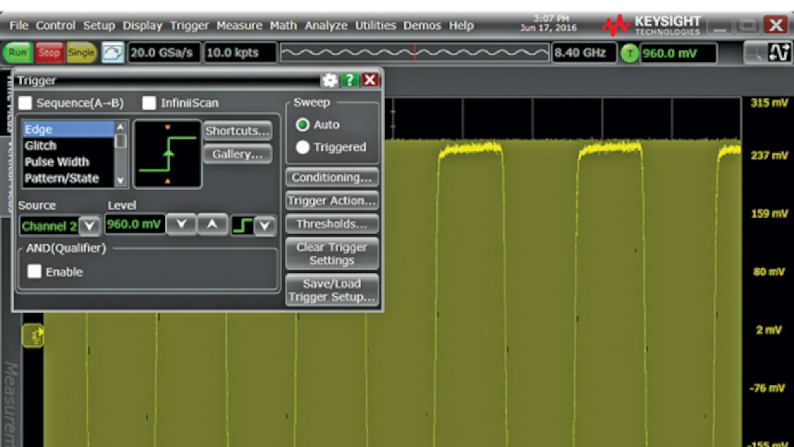The height and width of the screenshot is (447, 794).
Task: Open the Trigger dialog settings gear
Action: (x=329, y=80)
